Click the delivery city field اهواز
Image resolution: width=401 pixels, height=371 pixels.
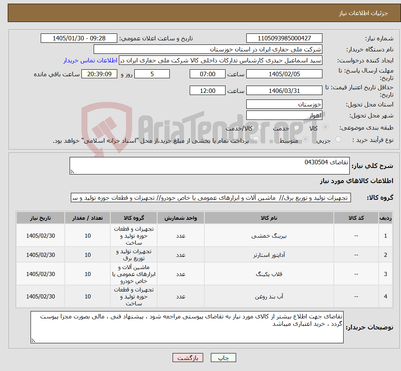click(284, 115)
